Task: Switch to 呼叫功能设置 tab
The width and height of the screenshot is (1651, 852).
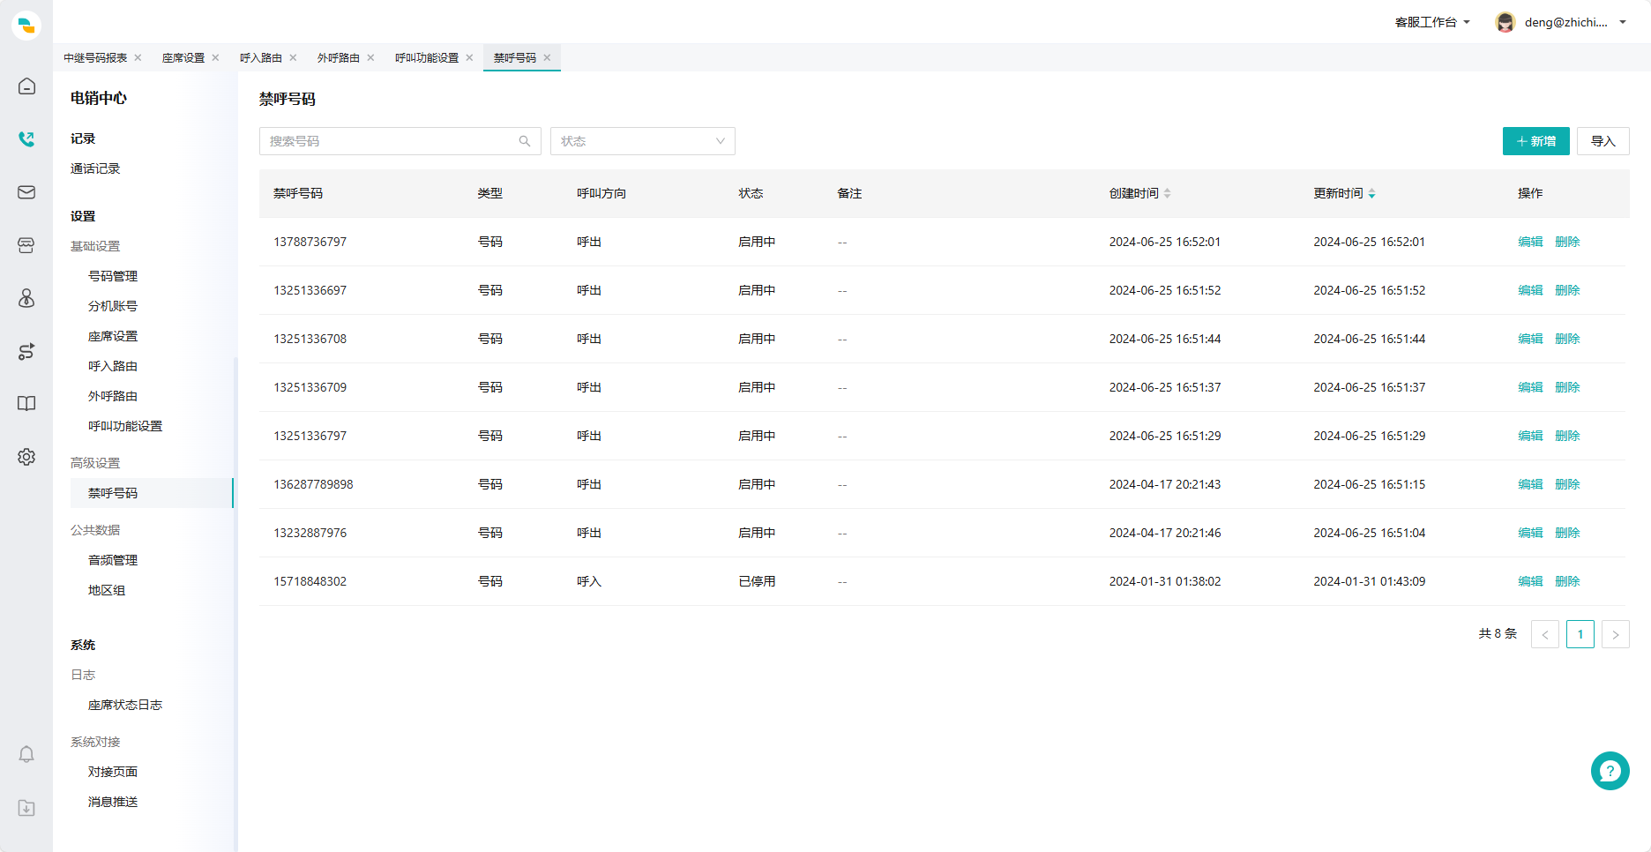Action: point(427,57)
